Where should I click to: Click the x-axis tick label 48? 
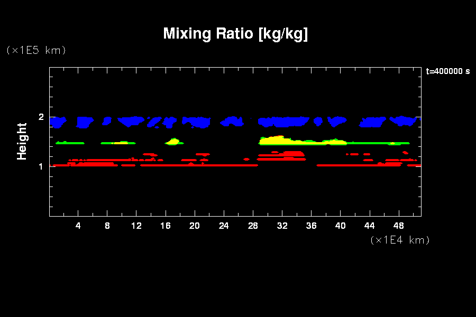(398, 226)
